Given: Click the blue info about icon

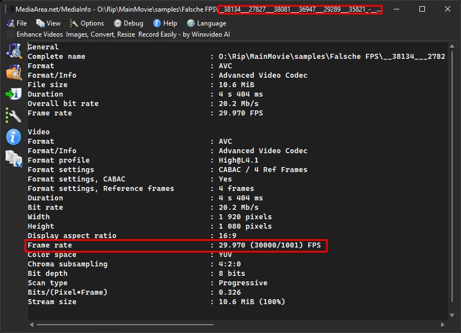Looking at the screenshot, I should (x=13, y=137).
